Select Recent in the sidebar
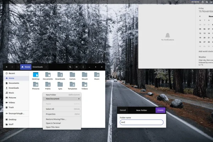The height and width of the screenshot is (142, 213). pyautogui.click(x=12, y=73)
